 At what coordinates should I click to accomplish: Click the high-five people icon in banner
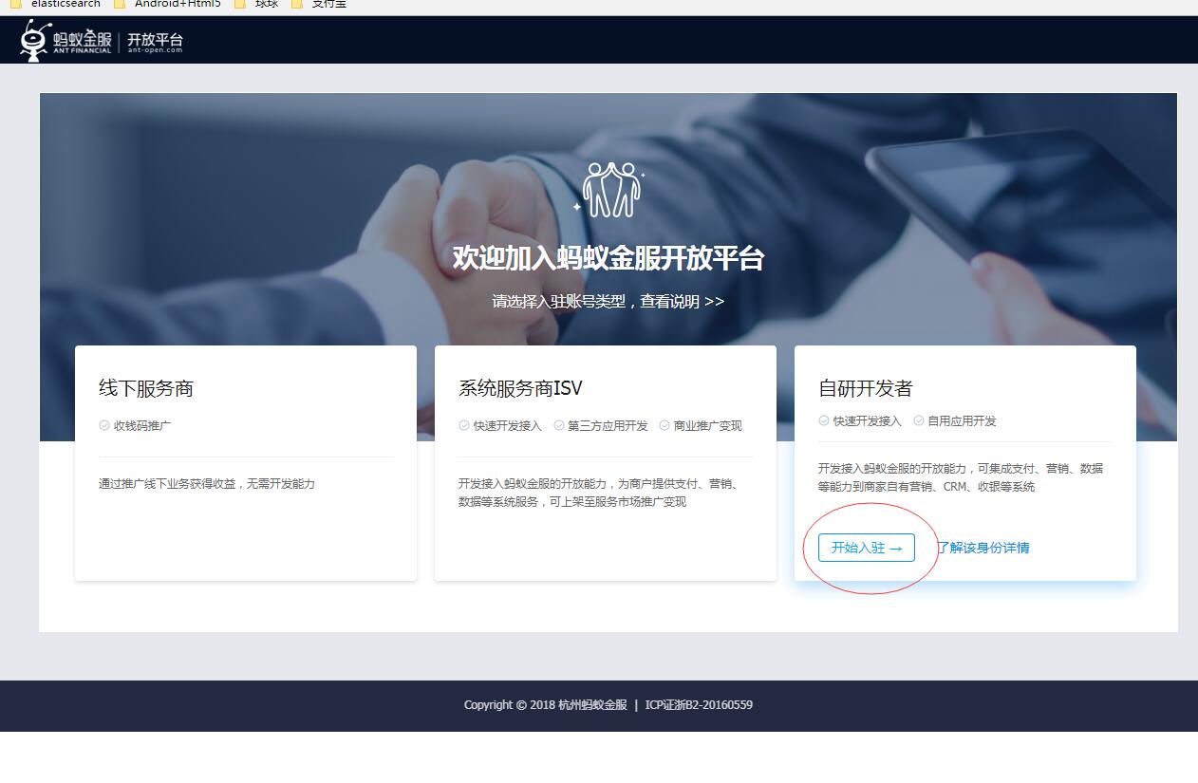(608, 190)
